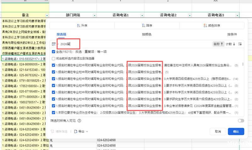Sort filter items by 名称
252x150 pixels.
point(218,44)
